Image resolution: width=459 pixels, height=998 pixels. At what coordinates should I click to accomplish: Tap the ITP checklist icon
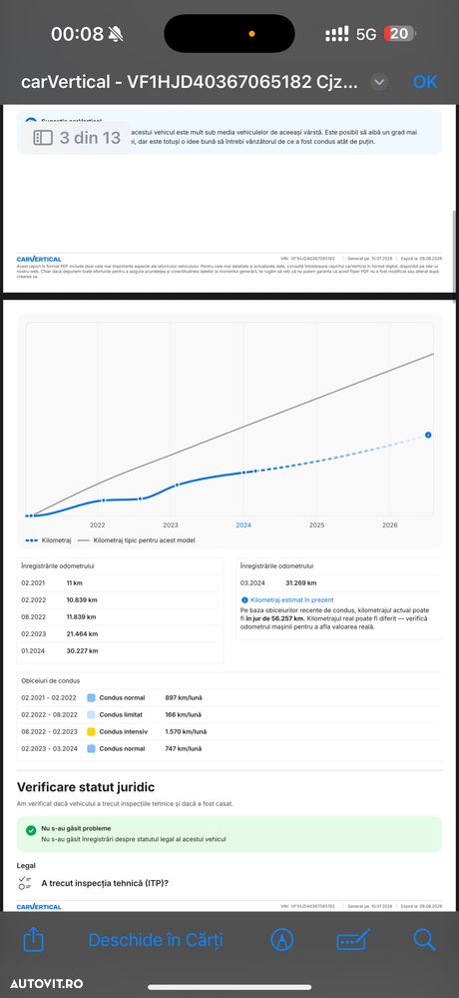pos(25,883)
